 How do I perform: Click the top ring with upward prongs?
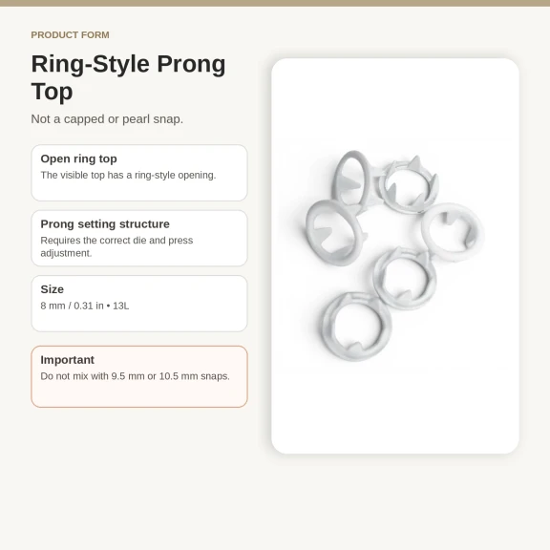[408, 185]
